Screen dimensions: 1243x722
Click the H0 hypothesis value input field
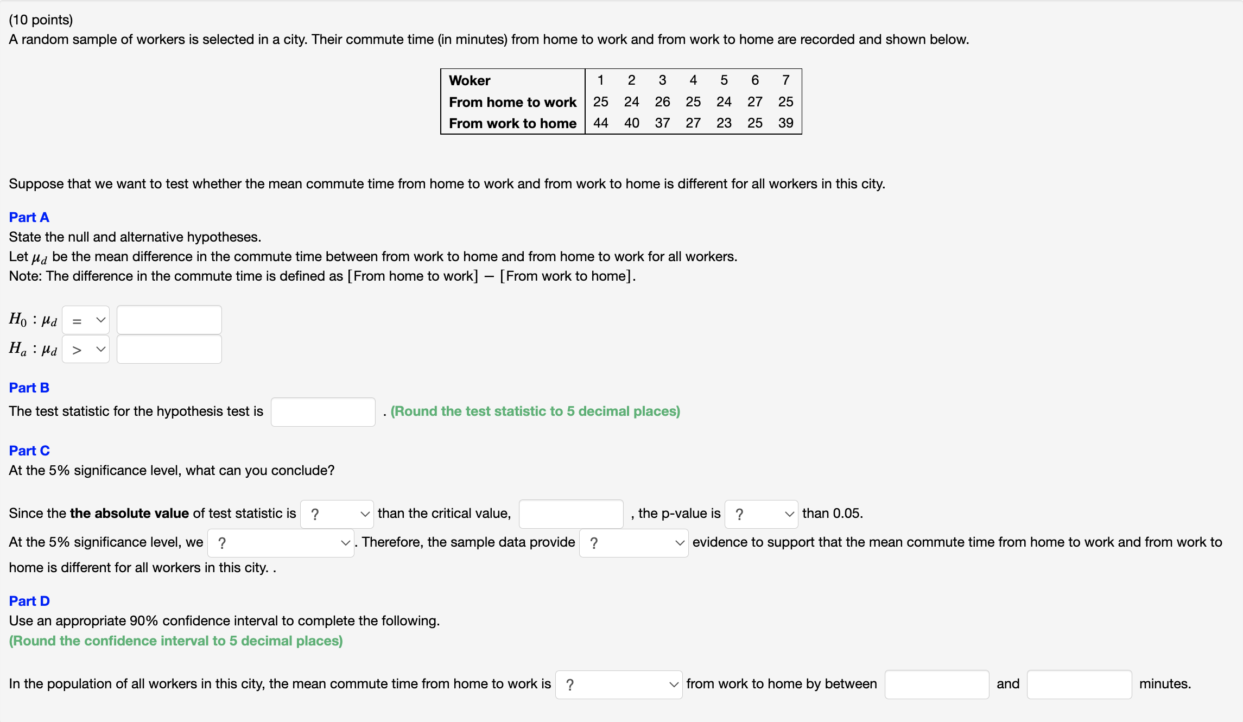click(169, 319)
